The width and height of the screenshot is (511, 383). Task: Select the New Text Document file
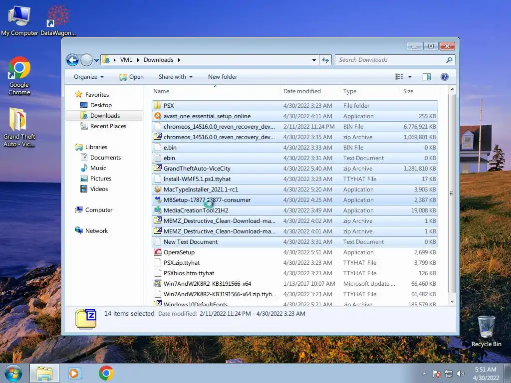(294, 242)
